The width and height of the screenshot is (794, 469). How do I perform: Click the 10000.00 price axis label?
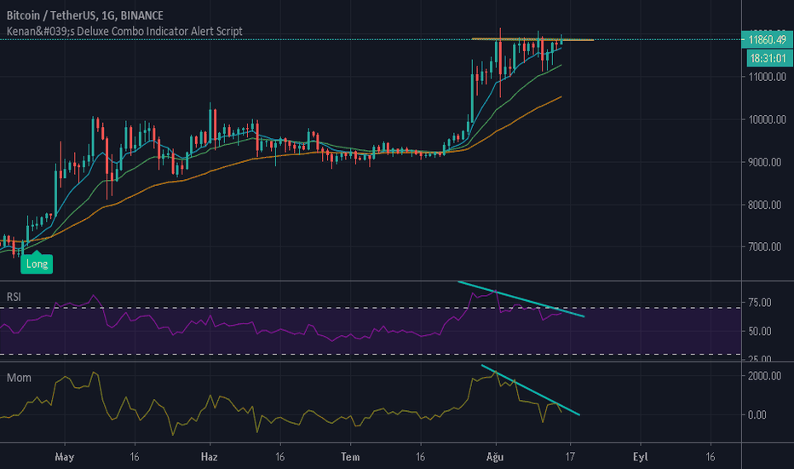767,119
